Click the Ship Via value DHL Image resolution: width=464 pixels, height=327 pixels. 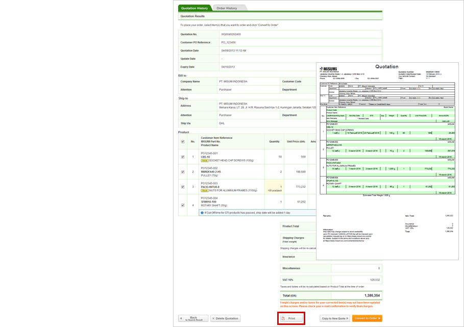click(222, 123)
